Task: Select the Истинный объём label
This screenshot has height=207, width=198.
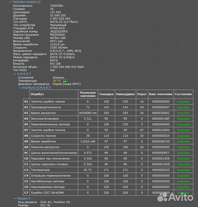Action: tap(25, 67)
